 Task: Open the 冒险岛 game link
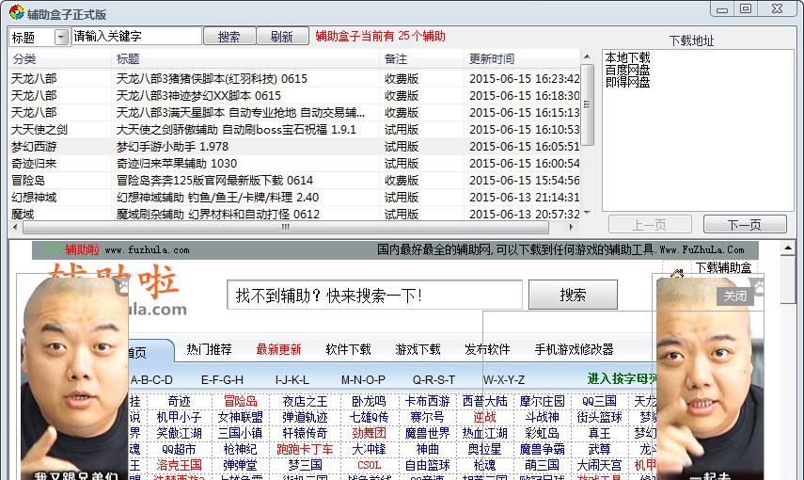[240, 402]
